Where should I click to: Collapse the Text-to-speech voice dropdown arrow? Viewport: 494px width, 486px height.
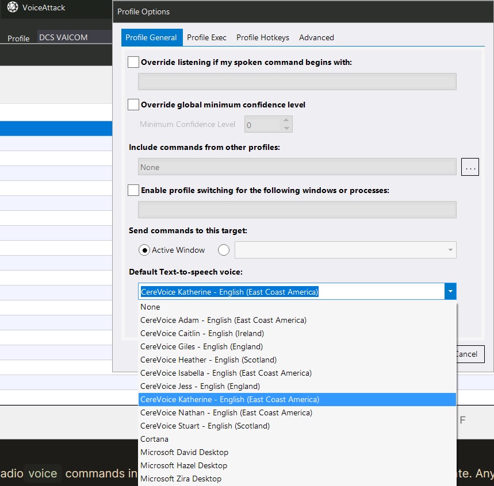pyautogui.click(x=450, y=291)
